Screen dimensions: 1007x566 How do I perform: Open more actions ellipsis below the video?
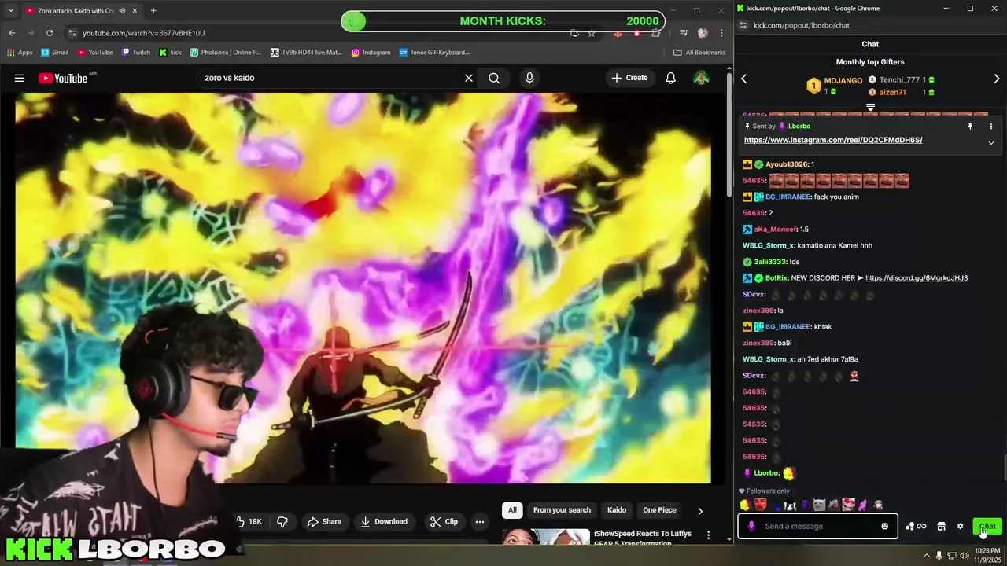pyautogui.click(x=480, y=521)
